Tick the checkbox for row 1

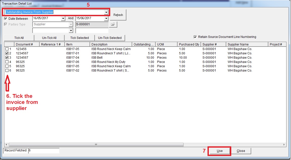7,49
